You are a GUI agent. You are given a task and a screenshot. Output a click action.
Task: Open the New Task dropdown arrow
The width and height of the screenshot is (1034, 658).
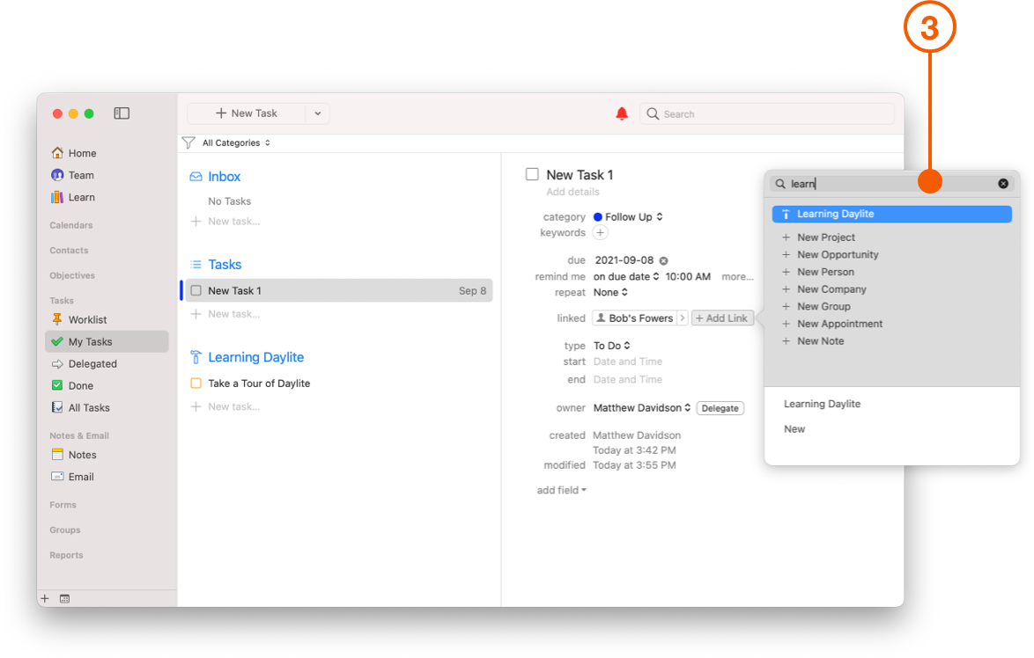pos(318,113)
